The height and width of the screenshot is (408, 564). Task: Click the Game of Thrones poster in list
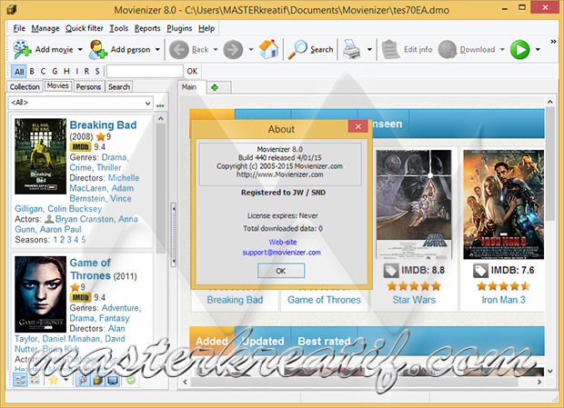40,294
